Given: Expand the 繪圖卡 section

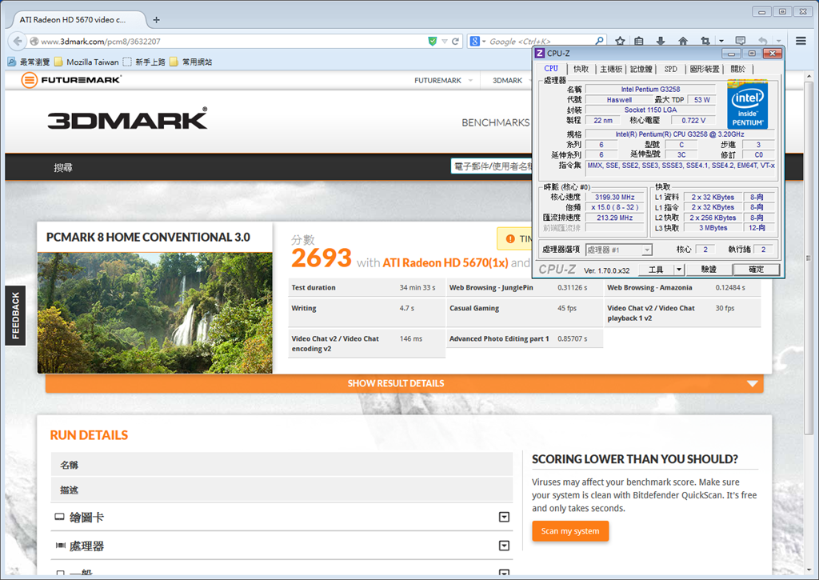Looking at the screenshot, I should tap(504, 517).
